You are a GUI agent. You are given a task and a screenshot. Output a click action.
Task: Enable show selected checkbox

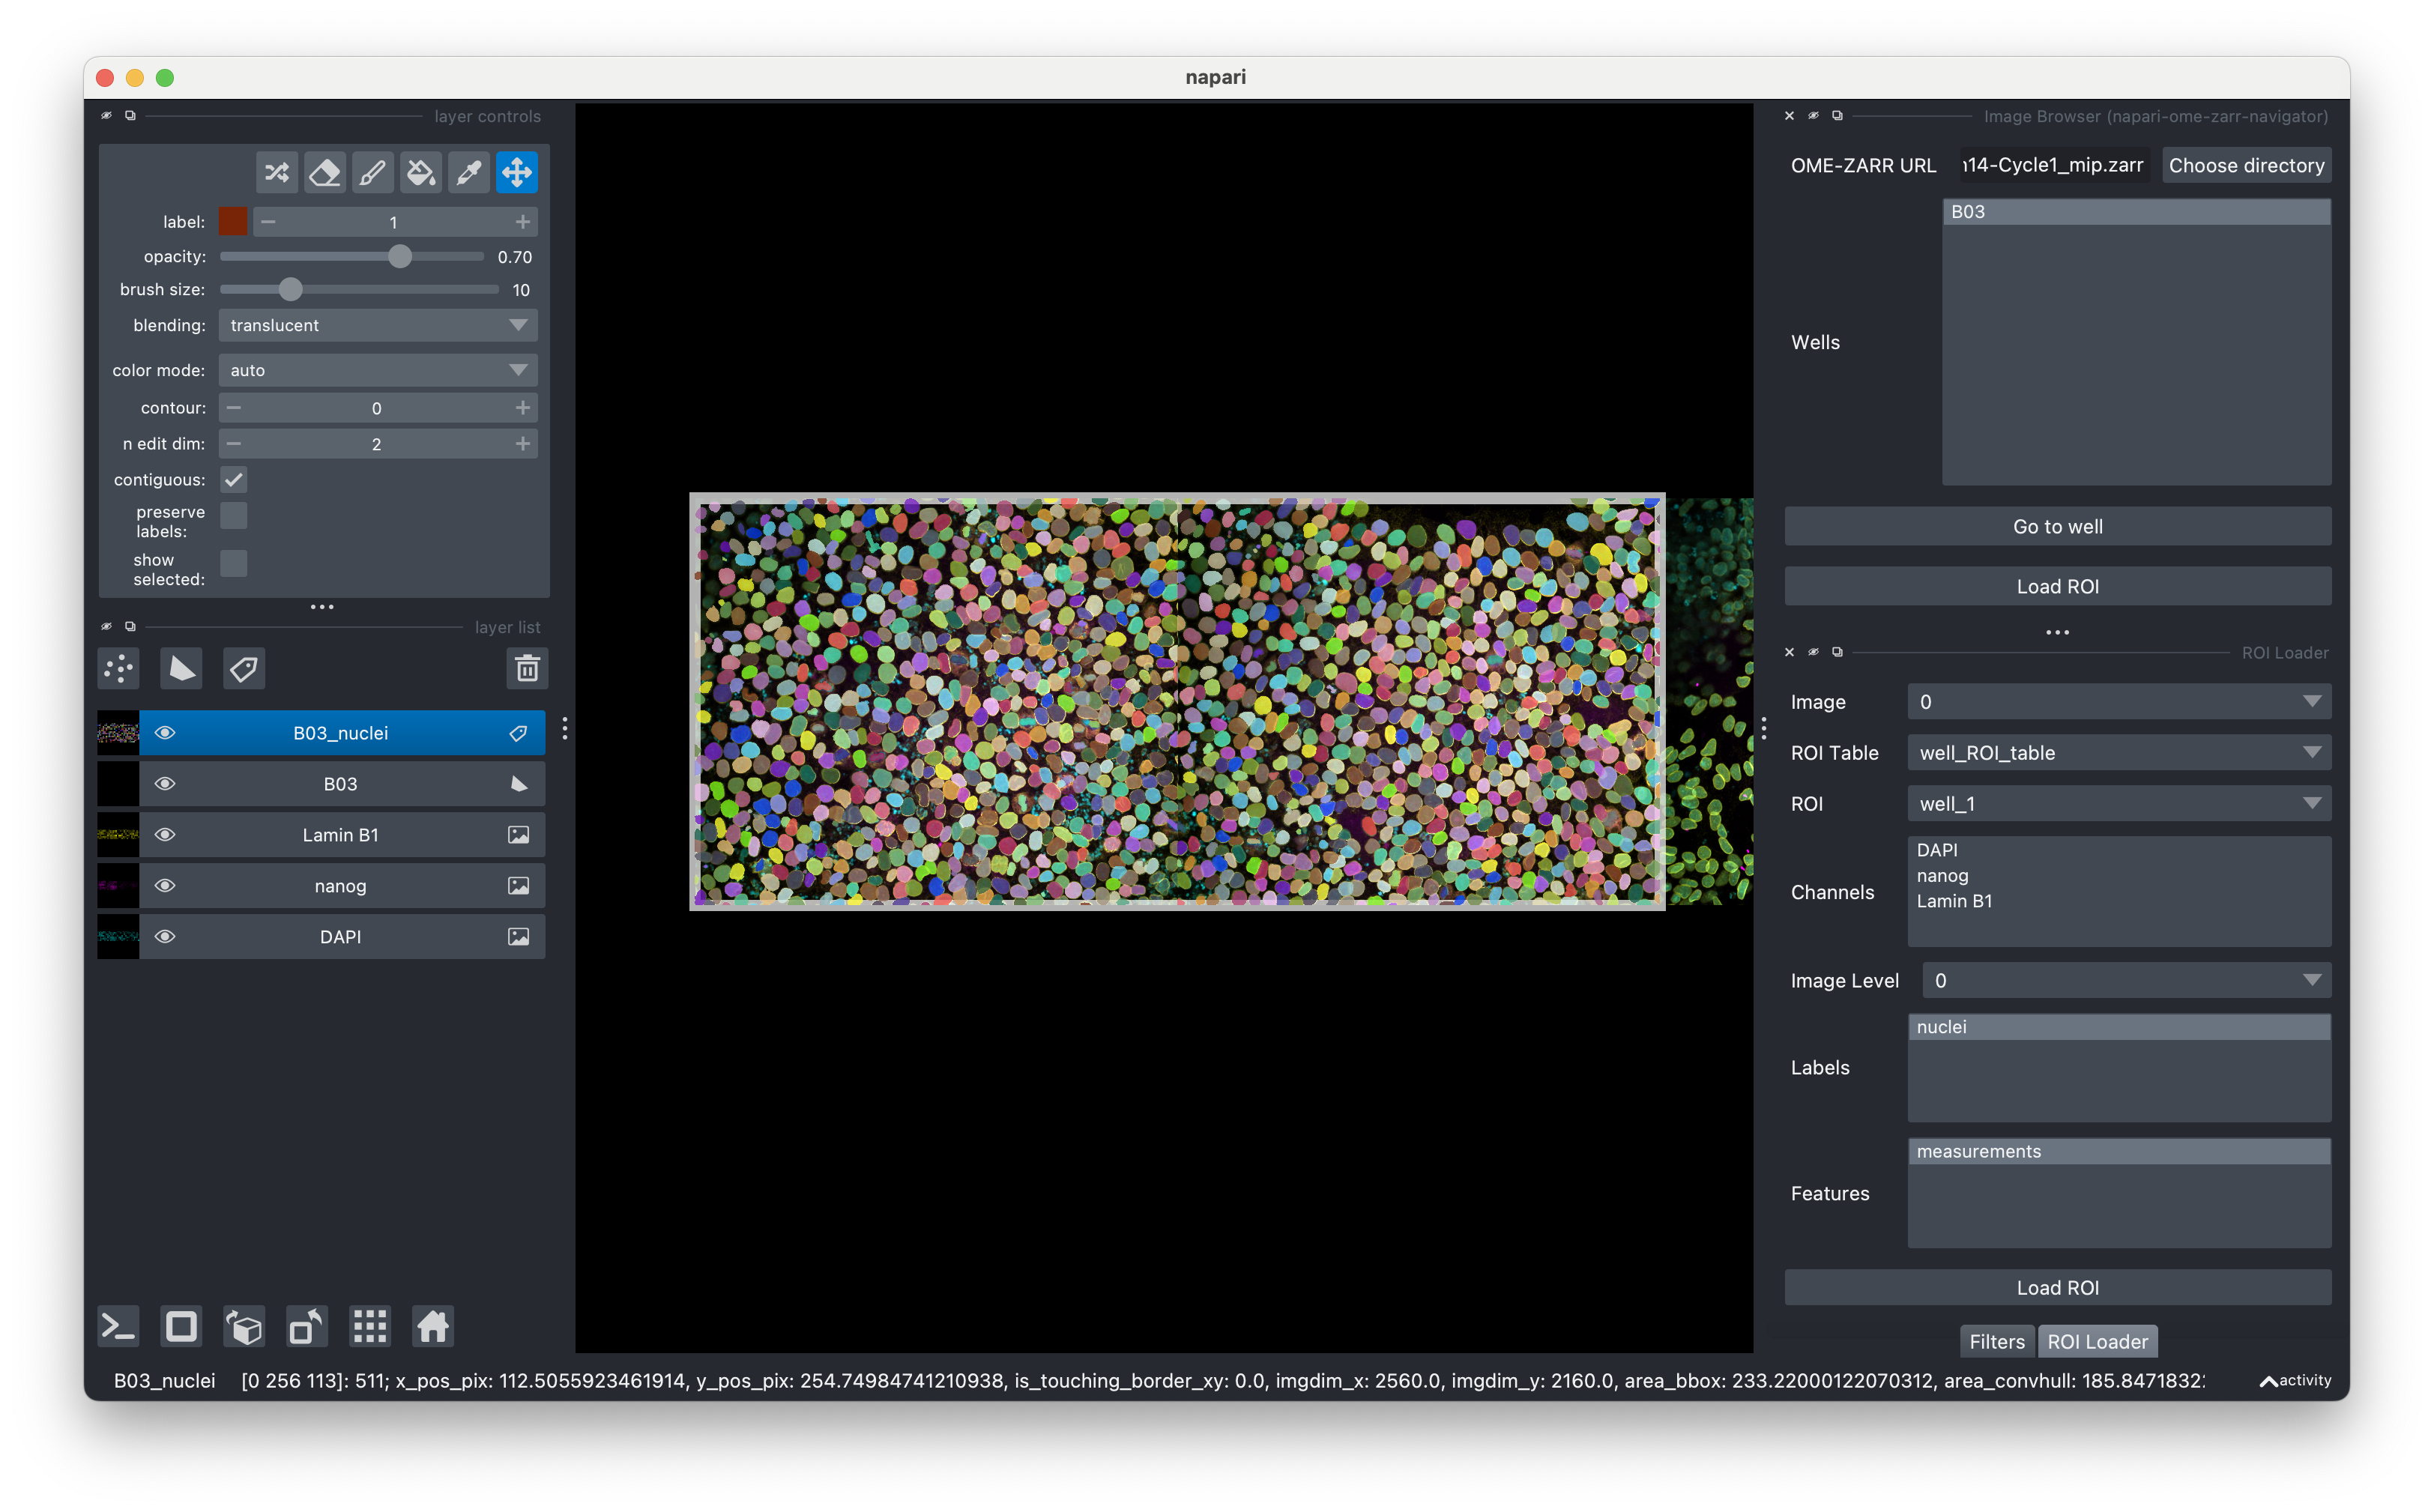click(x=233, y=564)
